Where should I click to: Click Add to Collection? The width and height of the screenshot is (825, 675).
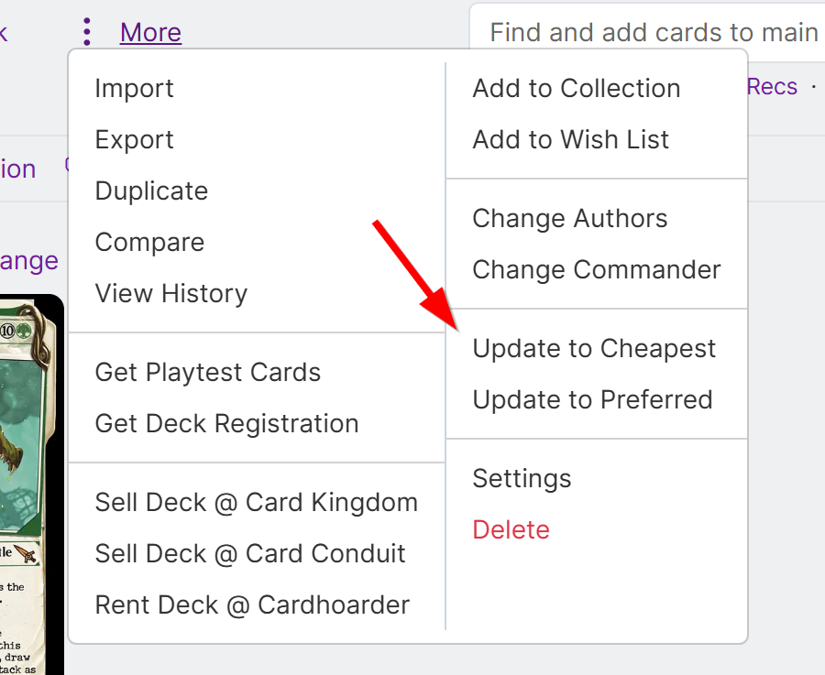(x=576, y=89)
